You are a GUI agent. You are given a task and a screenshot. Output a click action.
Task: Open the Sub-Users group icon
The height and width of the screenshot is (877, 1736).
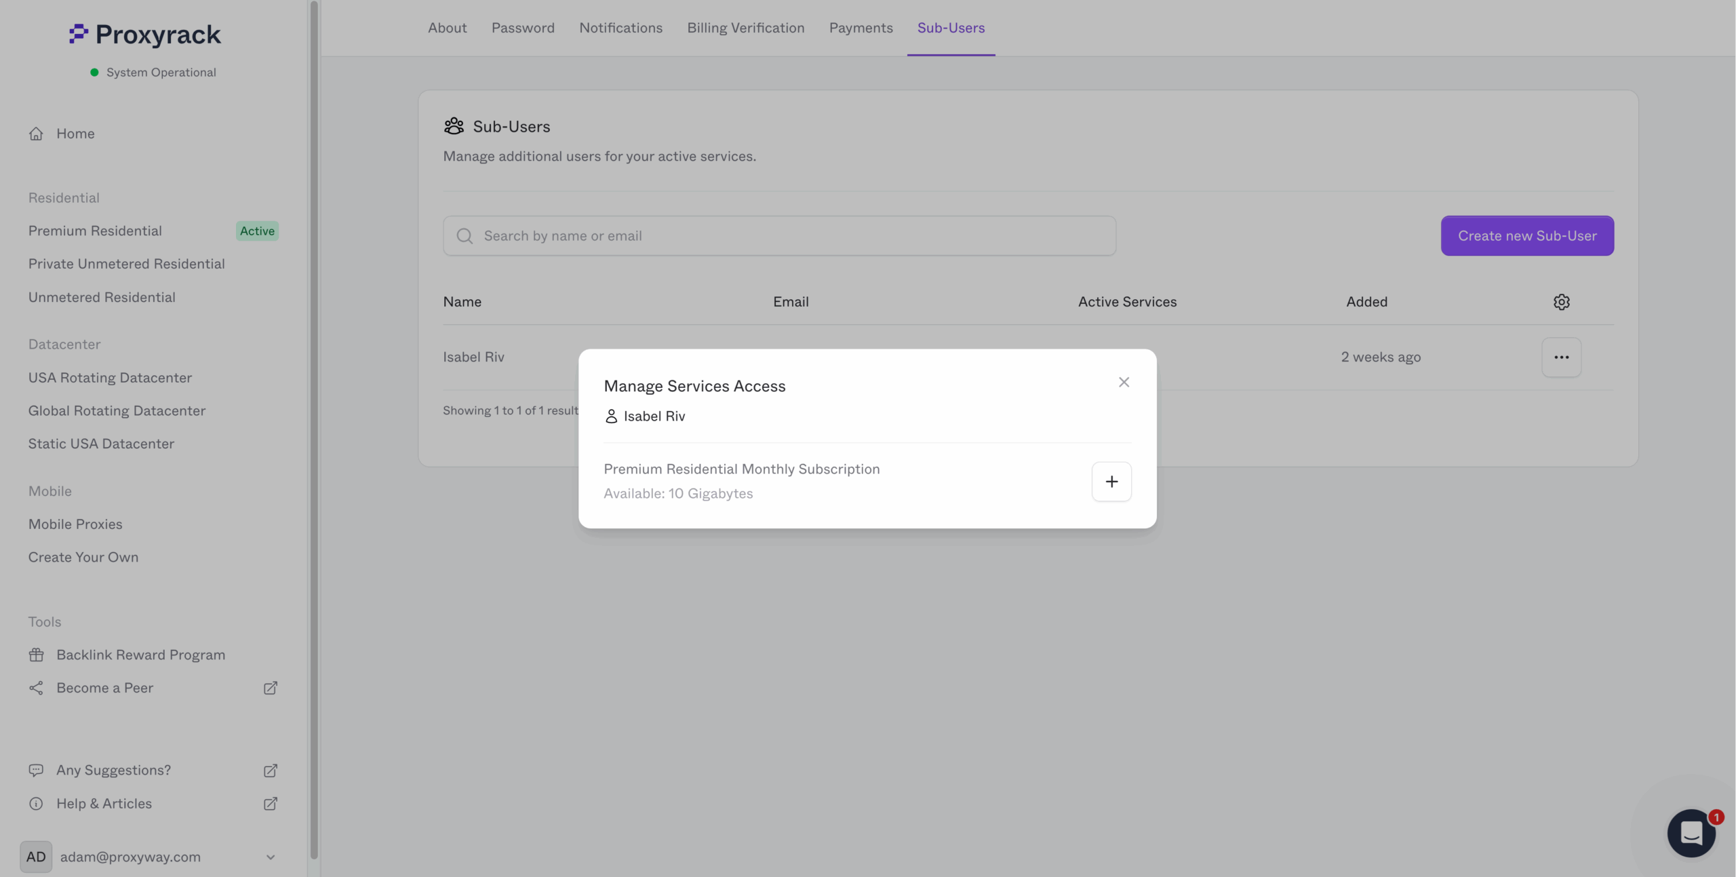coord(453,125)
